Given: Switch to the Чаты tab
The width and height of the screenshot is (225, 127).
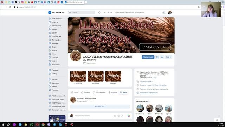Looking at the screenshot, I should tap(123, 92).
